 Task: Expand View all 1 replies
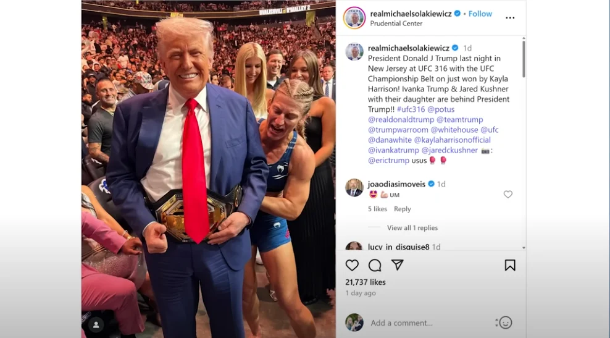pos(412,228)
